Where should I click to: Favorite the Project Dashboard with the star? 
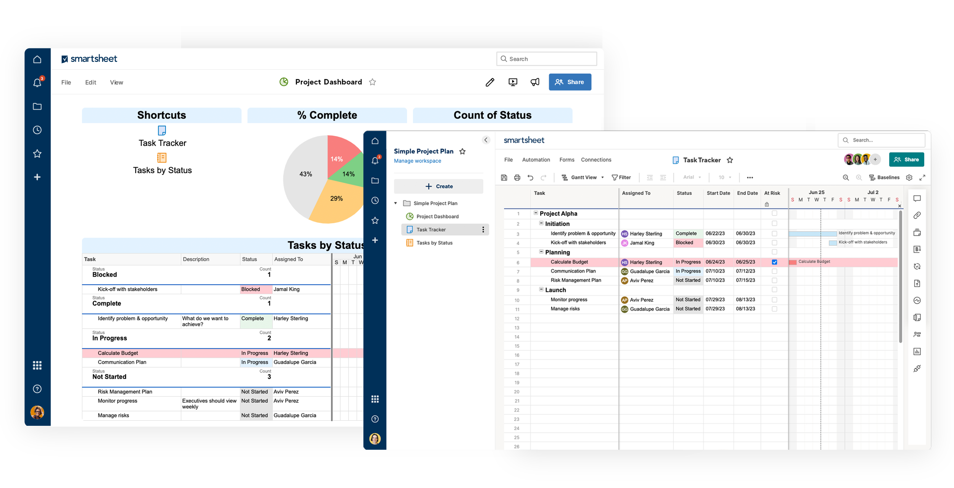click(372, 82)
